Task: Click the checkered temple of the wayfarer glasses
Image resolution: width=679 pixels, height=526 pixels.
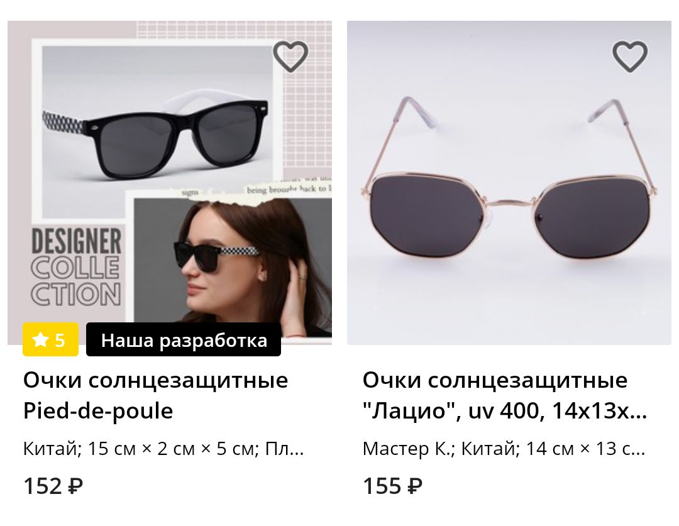Action: [63, 123]
